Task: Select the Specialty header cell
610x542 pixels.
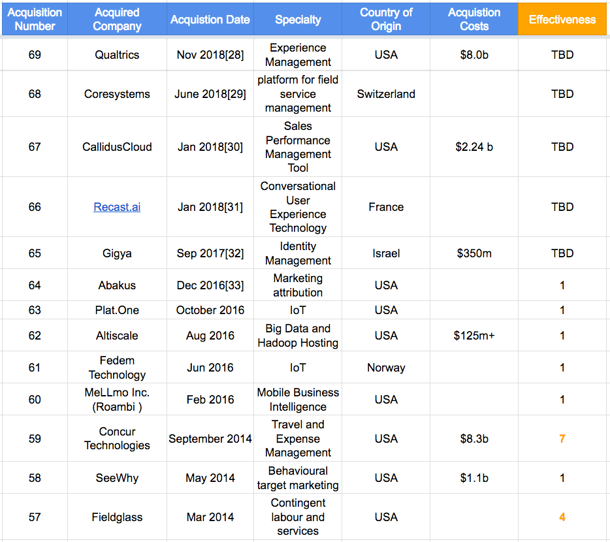Action: (298, 19)
